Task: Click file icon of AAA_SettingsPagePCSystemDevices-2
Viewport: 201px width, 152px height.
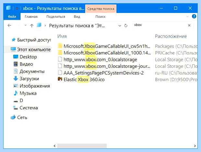Action: point(60,72)
